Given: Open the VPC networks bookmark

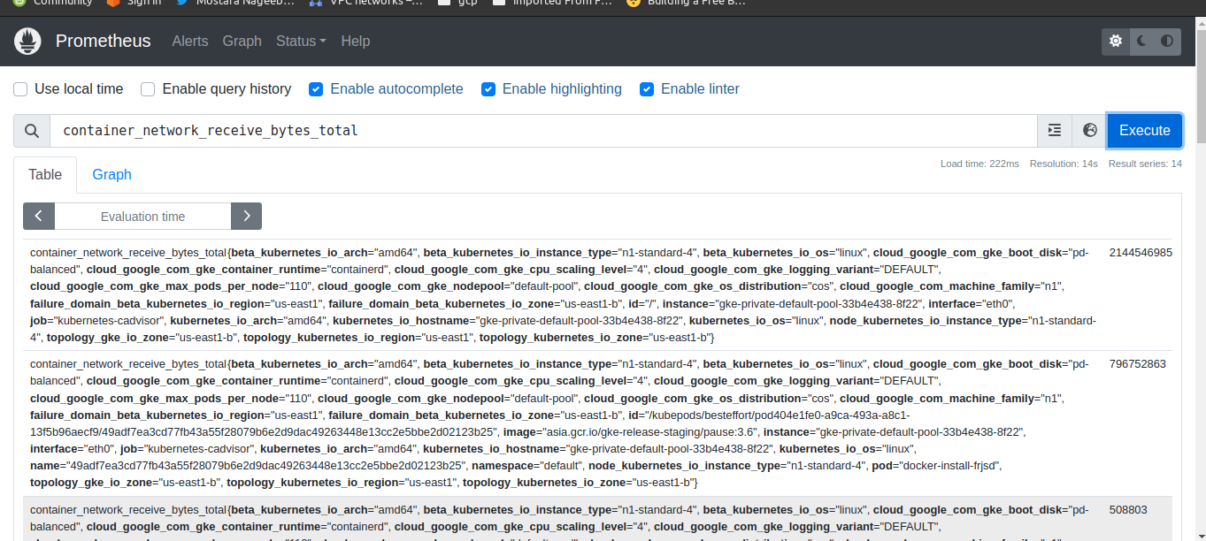Looking at the screenshot, I should (366, 3).
